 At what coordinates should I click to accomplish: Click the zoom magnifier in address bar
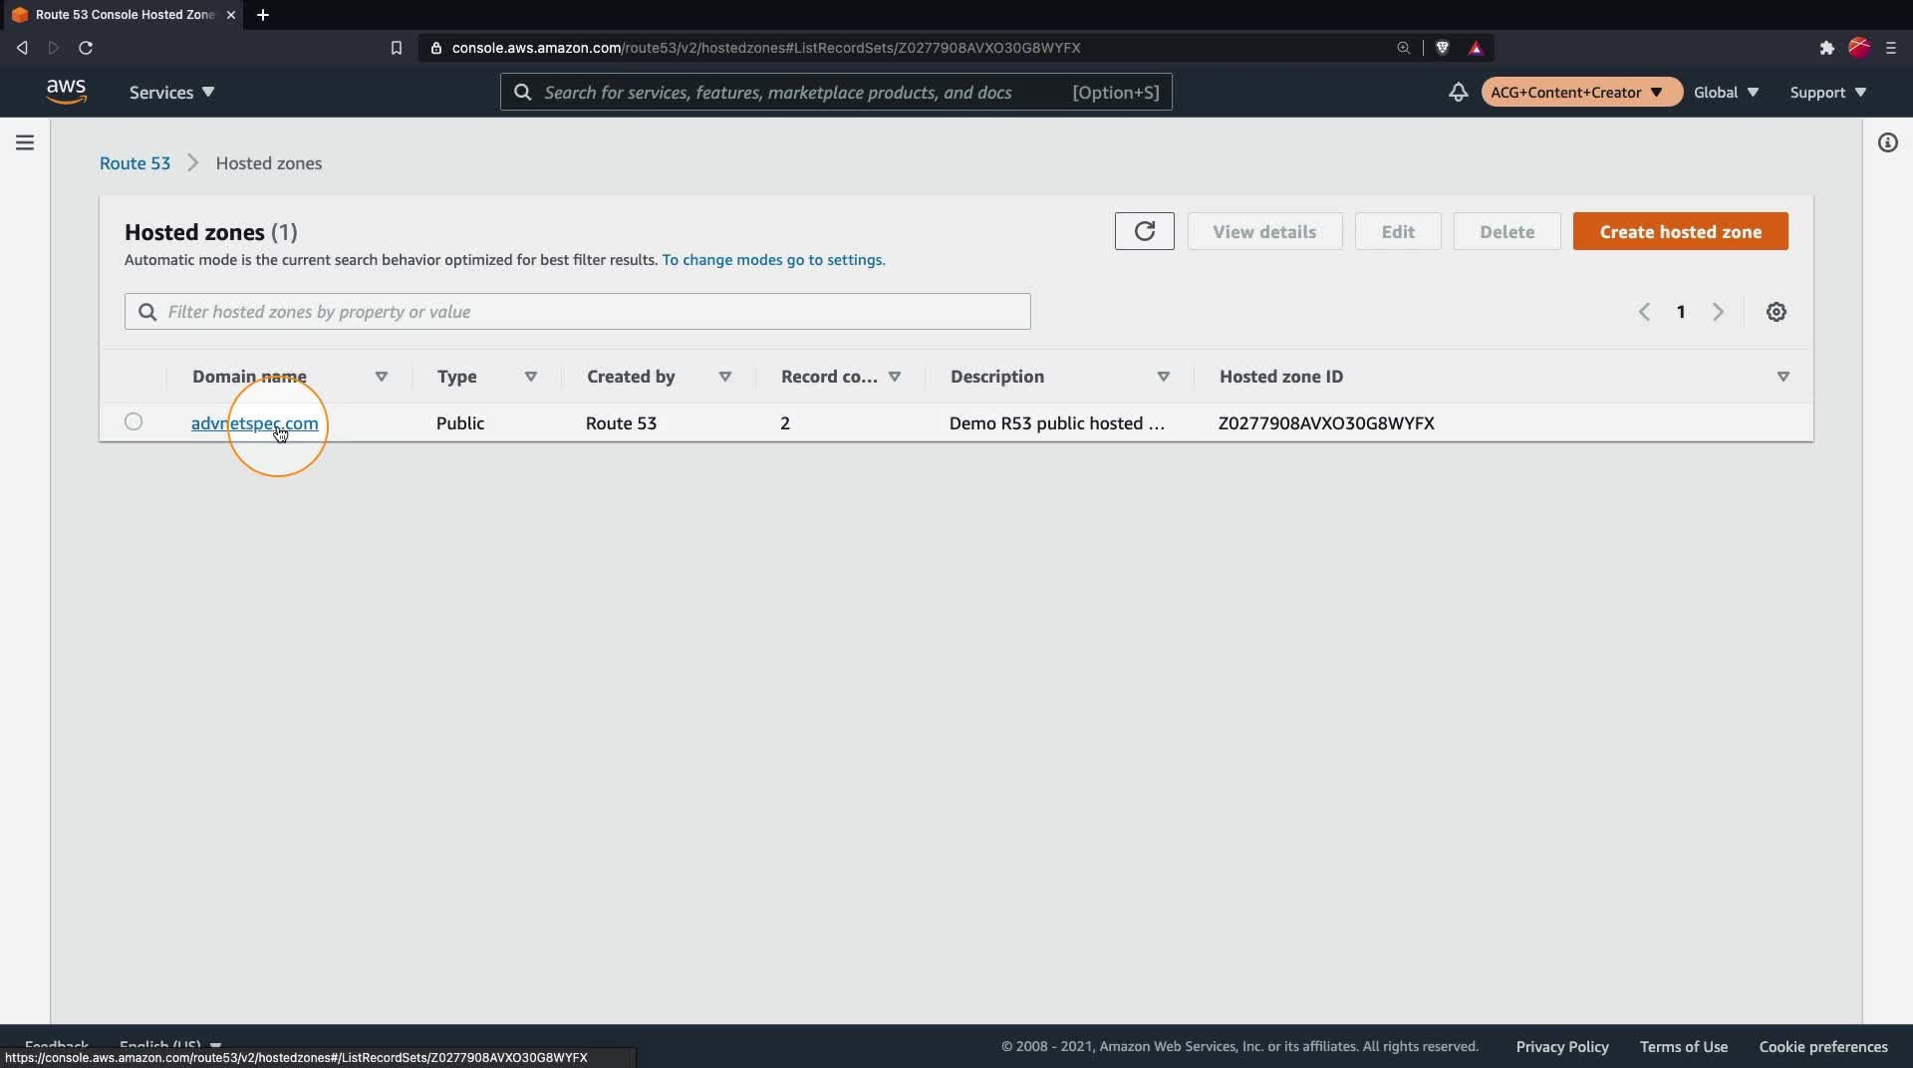pos(1403,48)
